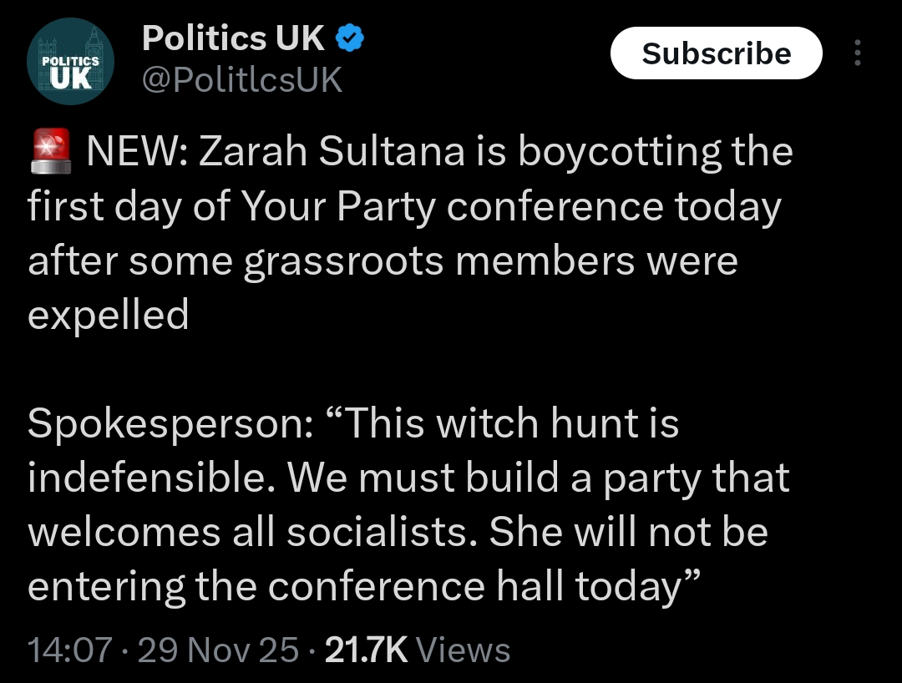Click the 14:07 post timestamp

click(x=70, y=650)
